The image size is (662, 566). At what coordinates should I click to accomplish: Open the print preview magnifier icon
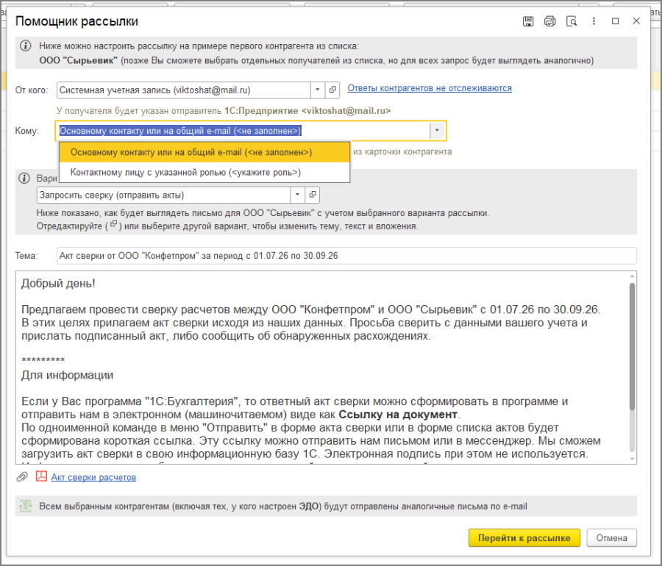pyautogui.click(x=572, y=21)
